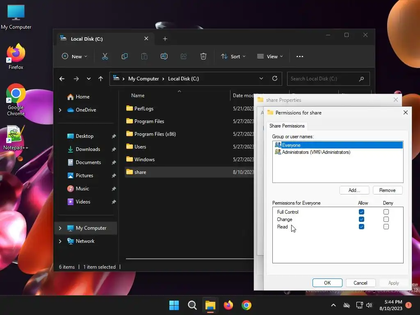Uncheck Allow for Change
The image size is (420, 315).
[361, 219]
